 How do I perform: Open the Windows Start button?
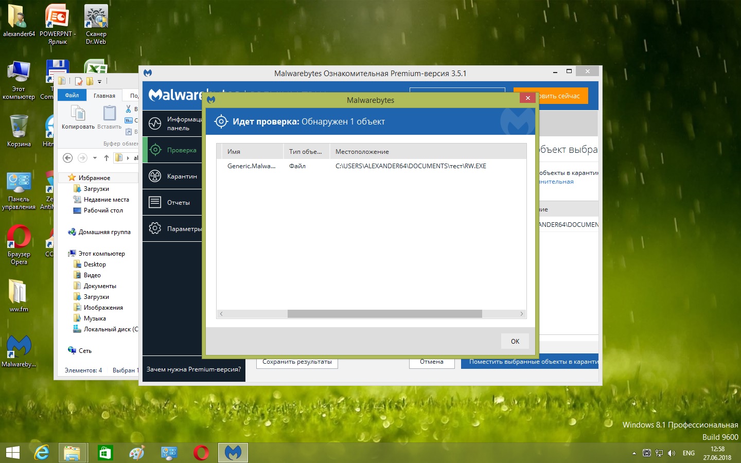12,453
